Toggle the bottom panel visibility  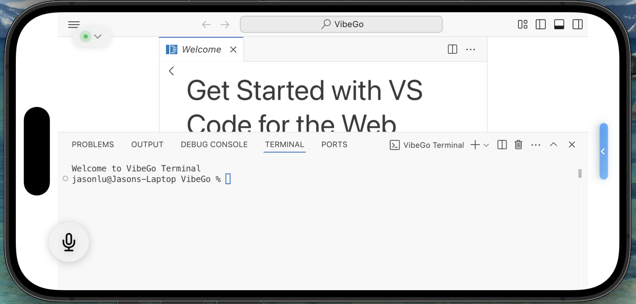point(559,24)
